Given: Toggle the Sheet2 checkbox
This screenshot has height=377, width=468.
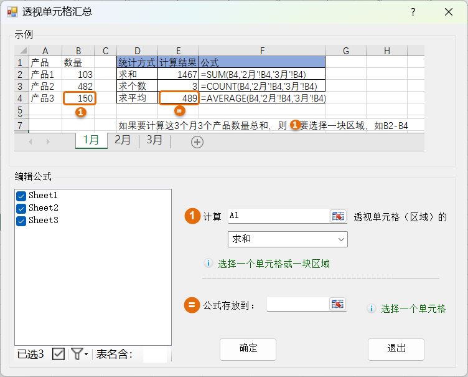Looking at the screenshot, I should click(21, 208).
